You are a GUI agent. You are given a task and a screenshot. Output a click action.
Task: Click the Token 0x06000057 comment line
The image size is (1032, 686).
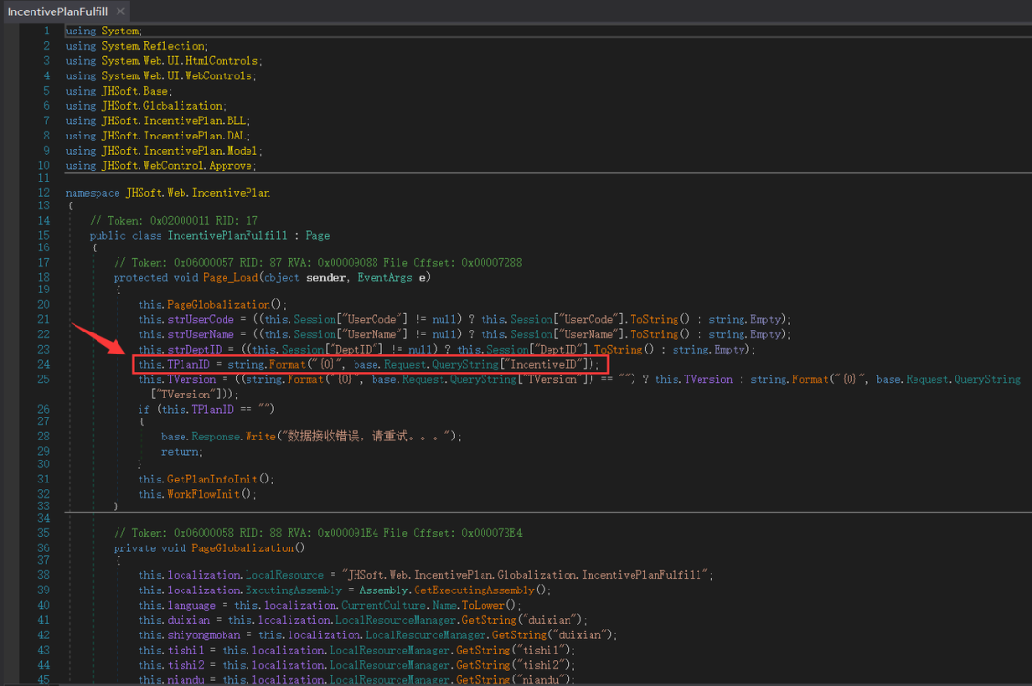318,263
